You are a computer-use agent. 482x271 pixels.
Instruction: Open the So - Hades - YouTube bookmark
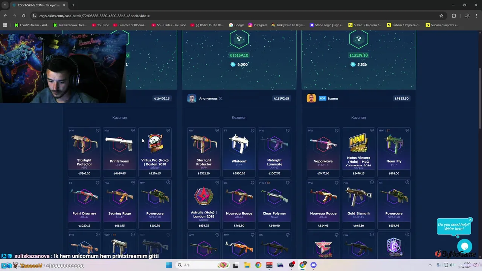pos(169,25)
